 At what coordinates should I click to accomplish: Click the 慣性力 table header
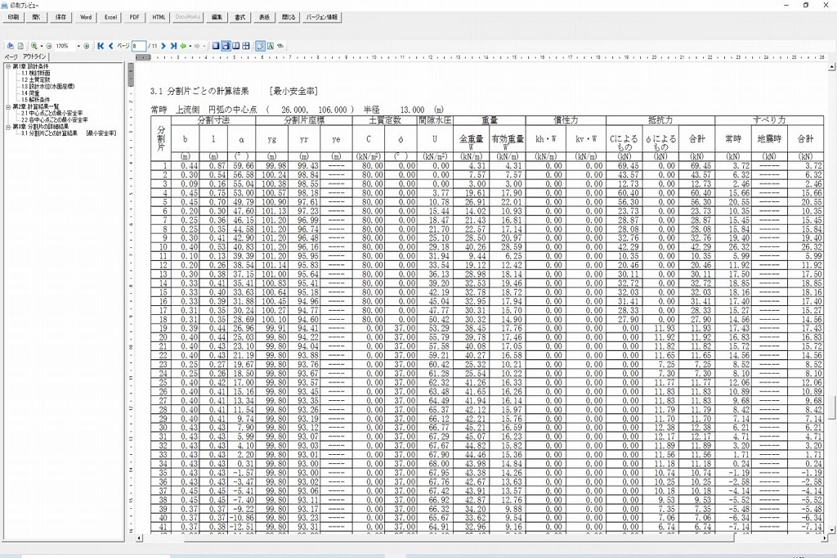(566, 121)
